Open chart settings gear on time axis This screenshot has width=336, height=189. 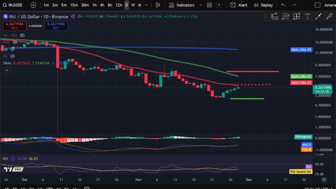point(324,180)
